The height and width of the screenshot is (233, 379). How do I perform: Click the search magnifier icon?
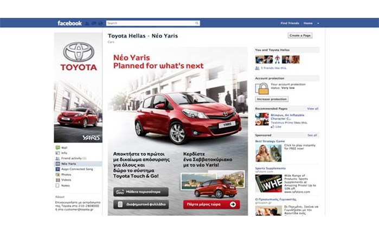(x=197, y=23)
